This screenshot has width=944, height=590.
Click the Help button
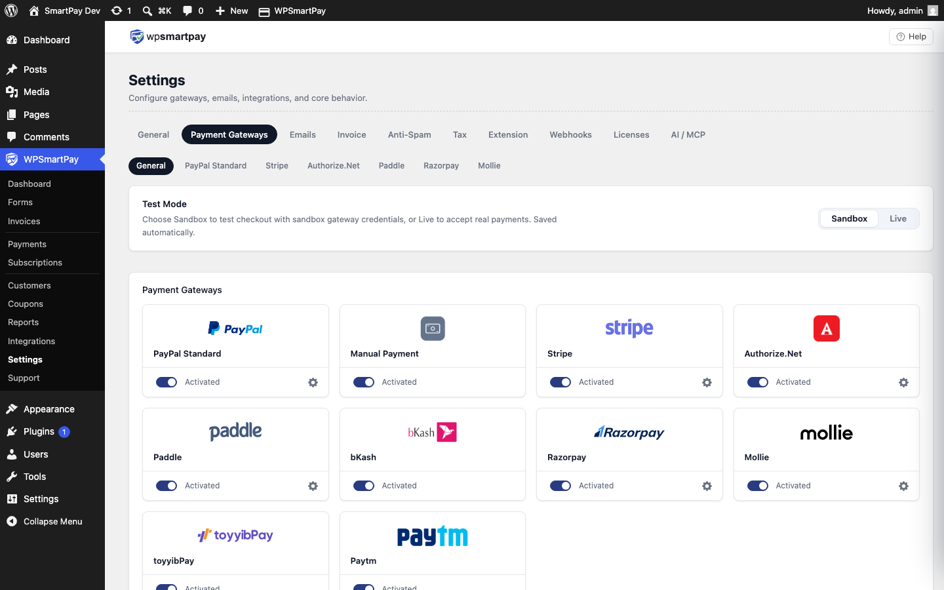911,37
